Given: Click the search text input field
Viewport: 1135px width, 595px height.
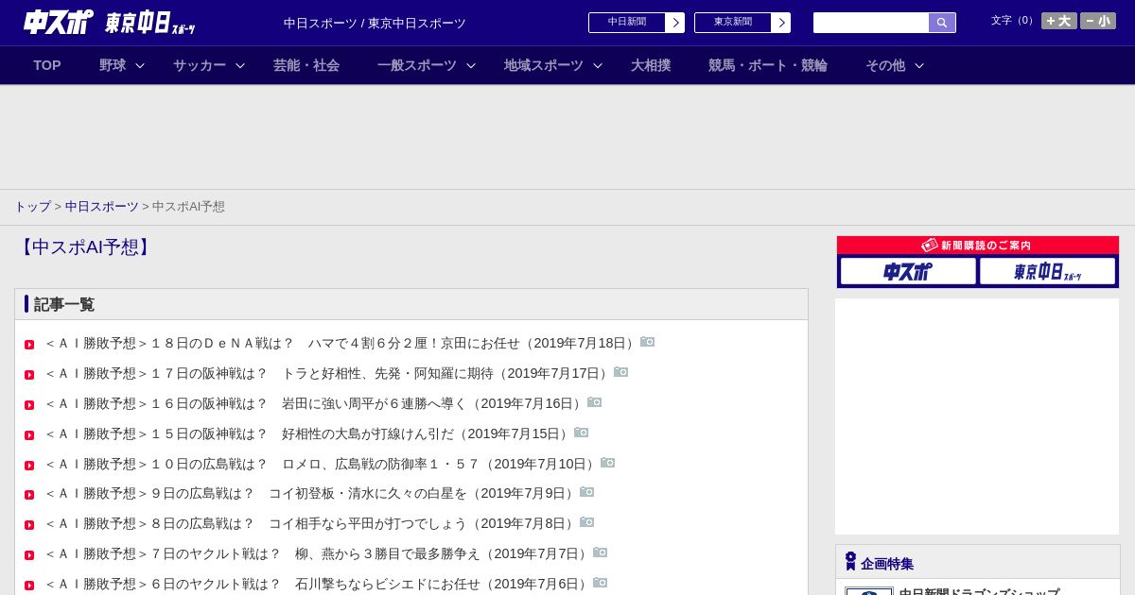Looking at the screenshot, I should coord(871,23).
